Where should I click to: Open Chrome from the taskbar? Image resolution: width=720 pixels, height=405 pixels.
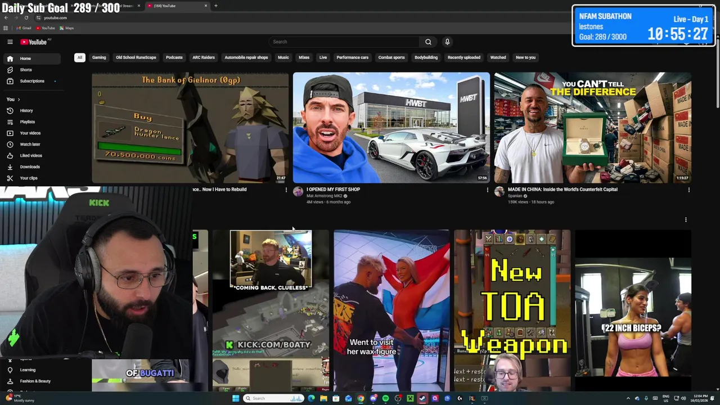pos(361,398)
